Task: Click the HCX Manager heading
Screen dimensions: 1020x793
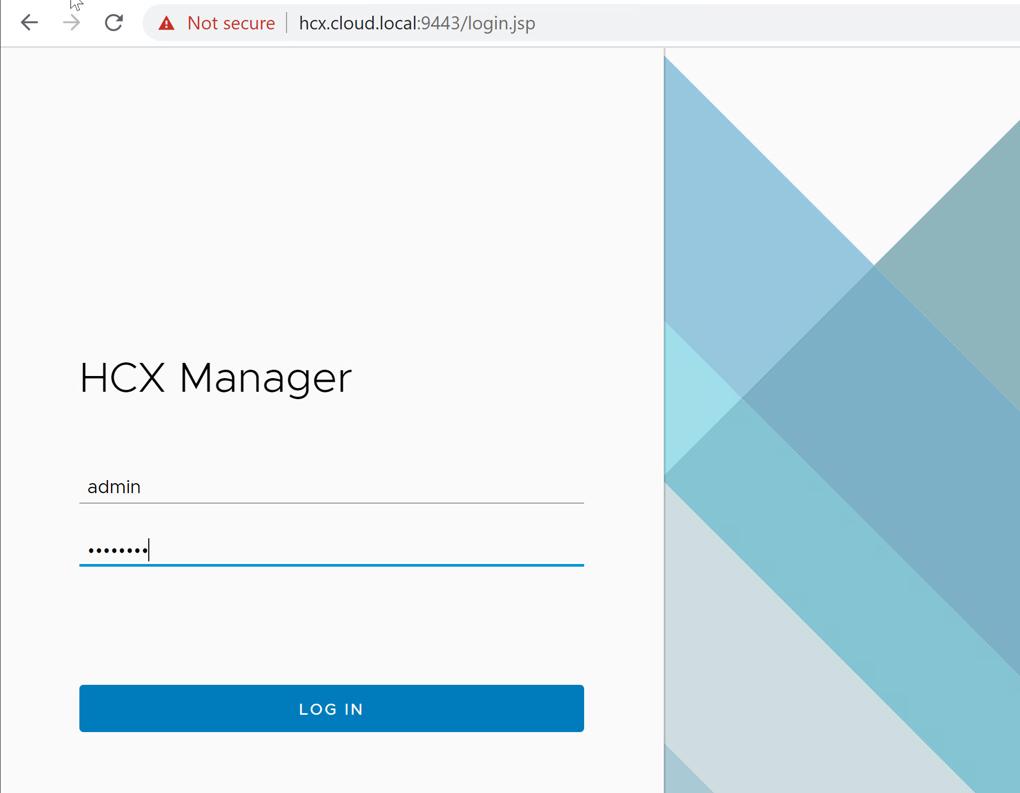Action: (216, 378)
